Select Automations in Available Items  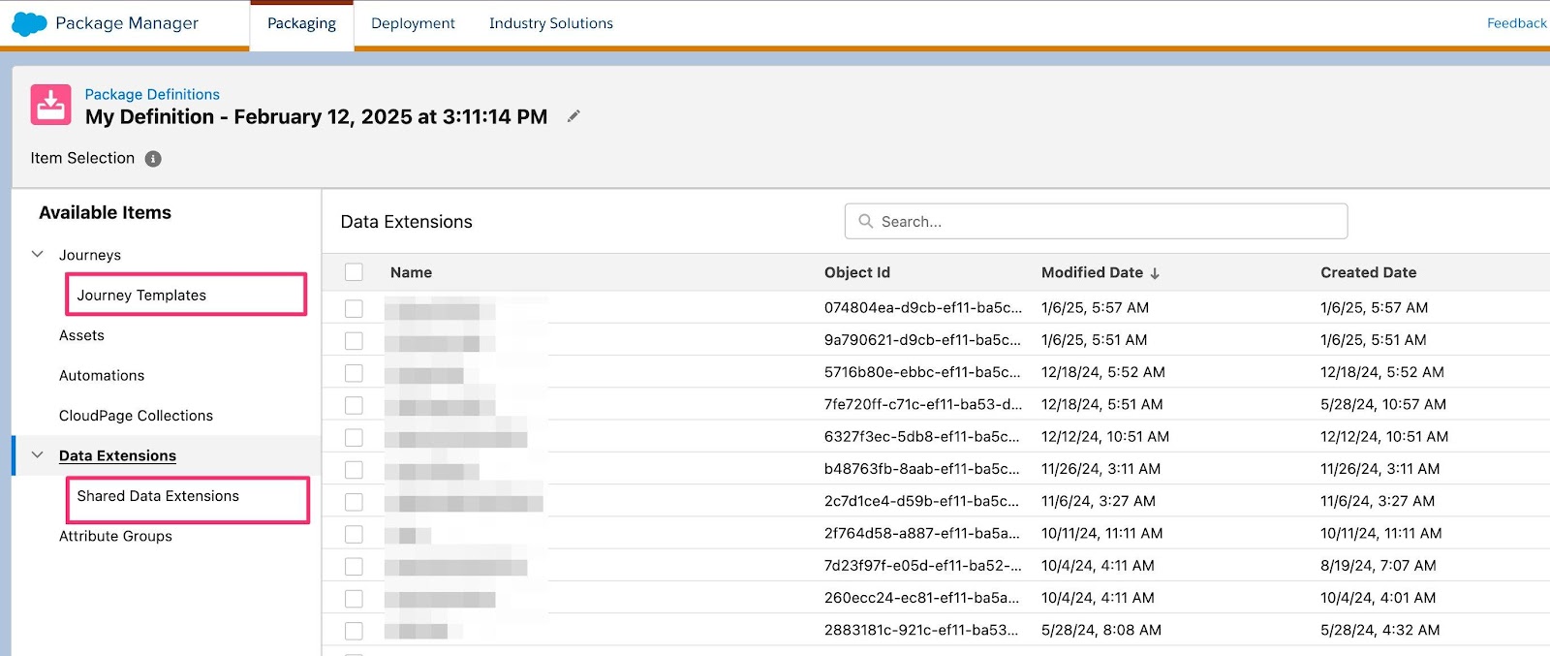pyautogui.click(x=102, y=375)
